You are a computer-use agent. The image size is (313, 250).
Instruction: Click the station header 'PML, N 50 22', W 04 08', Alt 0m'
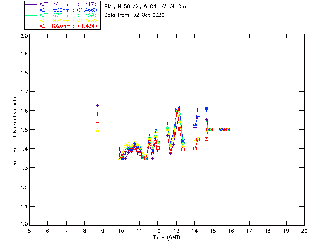145,7
